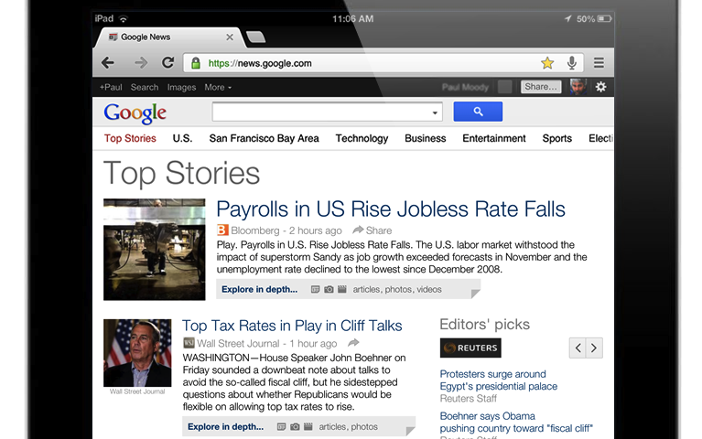The height and width of the screenshot is (439, 702).
Task: Open the More dropdown in Google bar
Action: click(218, 87)
